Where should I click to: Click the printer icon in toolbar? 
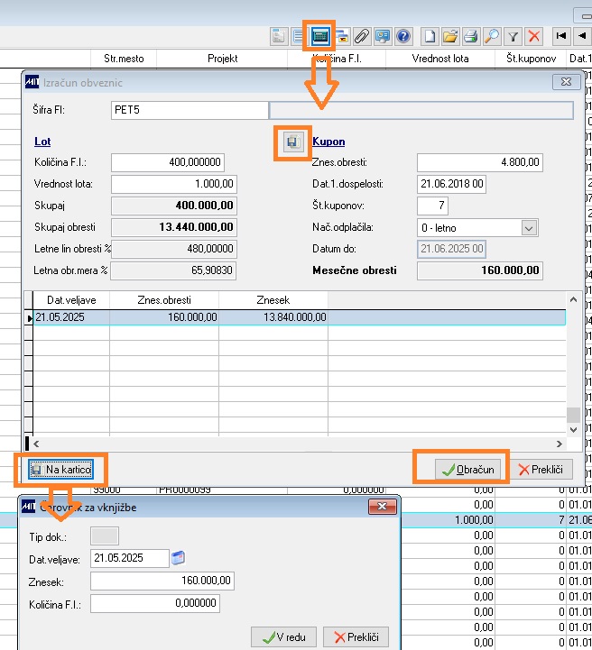[x=471, y=36]
